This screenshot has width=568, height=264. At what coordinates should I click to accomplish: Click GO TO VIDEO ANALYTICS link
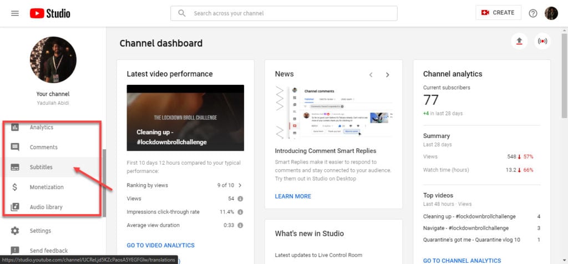click(x=160, y=245)
